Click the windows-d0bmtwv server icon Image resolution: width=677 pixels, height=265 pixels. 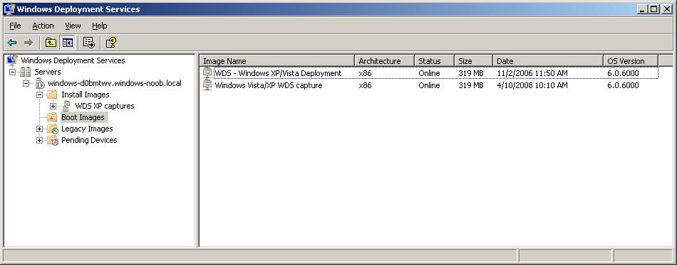[x=40, y=83]
